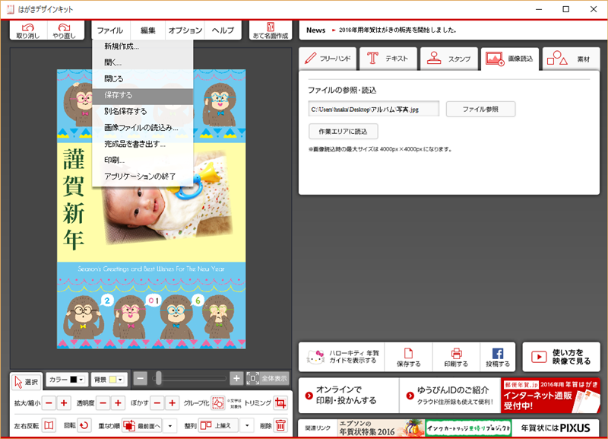Click the ファイル参照 browse button
This screenshot has width=608, height=439.
click(480, 109)
